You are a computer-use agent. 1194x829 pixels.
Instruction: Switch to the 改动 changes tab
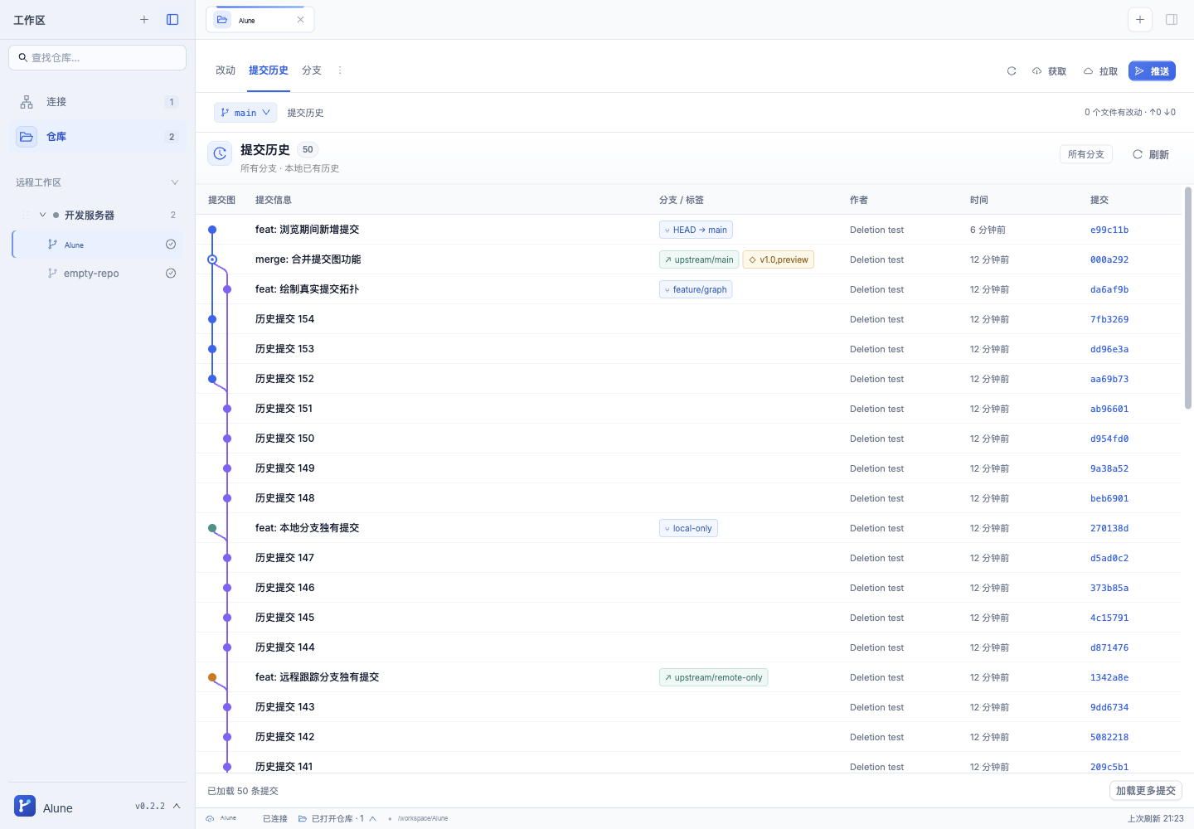[226, 70]
